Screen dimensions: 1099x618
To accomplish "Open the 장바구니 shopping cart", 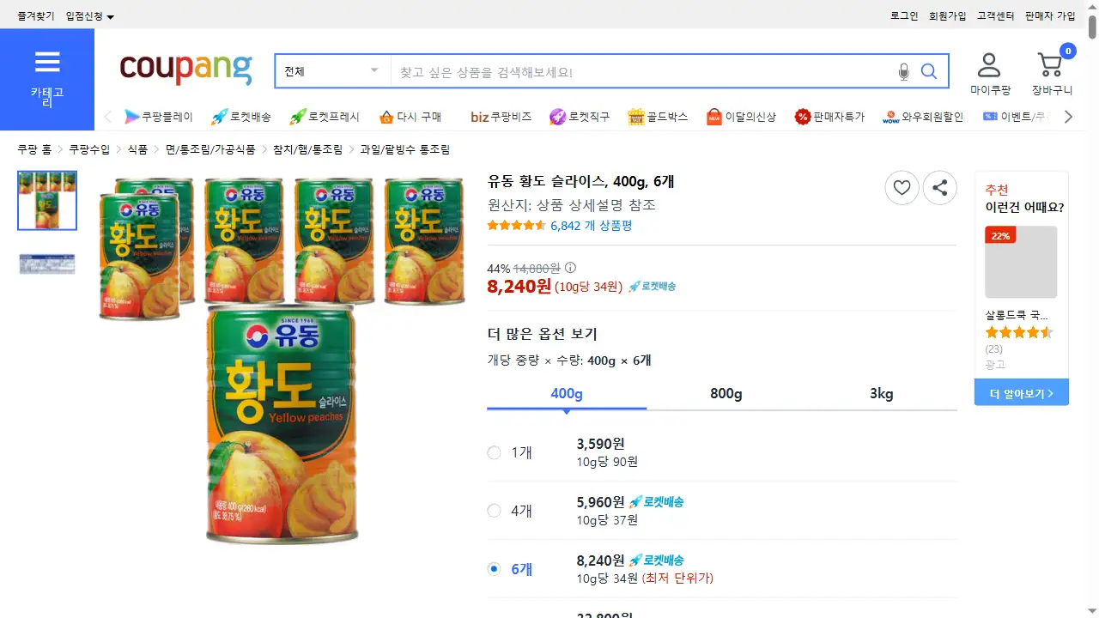I will (x=1052, y=74).
